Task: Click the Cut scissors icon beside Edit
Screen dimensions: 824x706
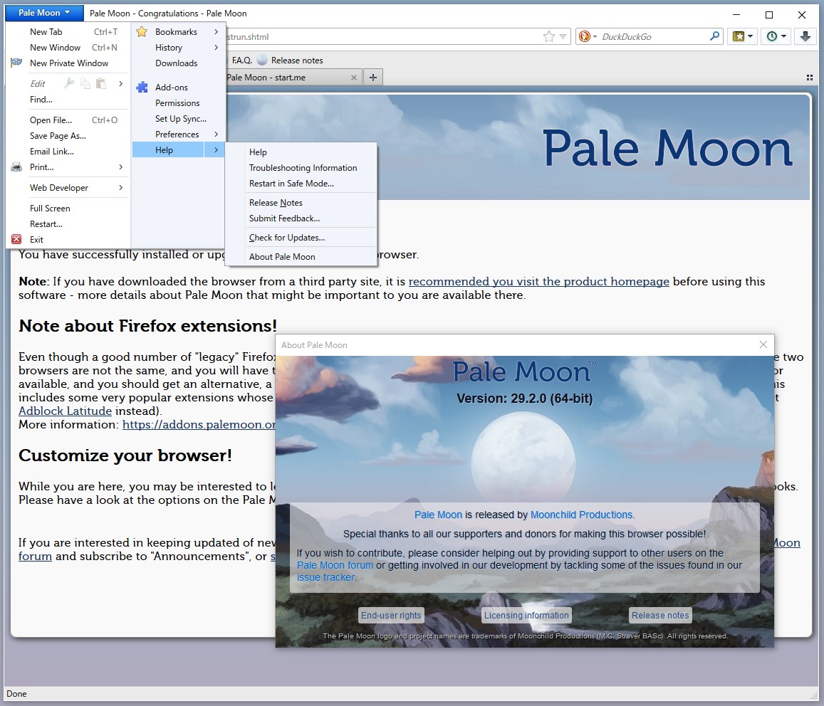Action: tap(70, 83)
